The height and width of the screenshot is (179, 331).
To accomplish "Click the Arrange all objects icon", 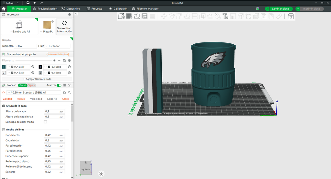I will (x=144, y=16).
